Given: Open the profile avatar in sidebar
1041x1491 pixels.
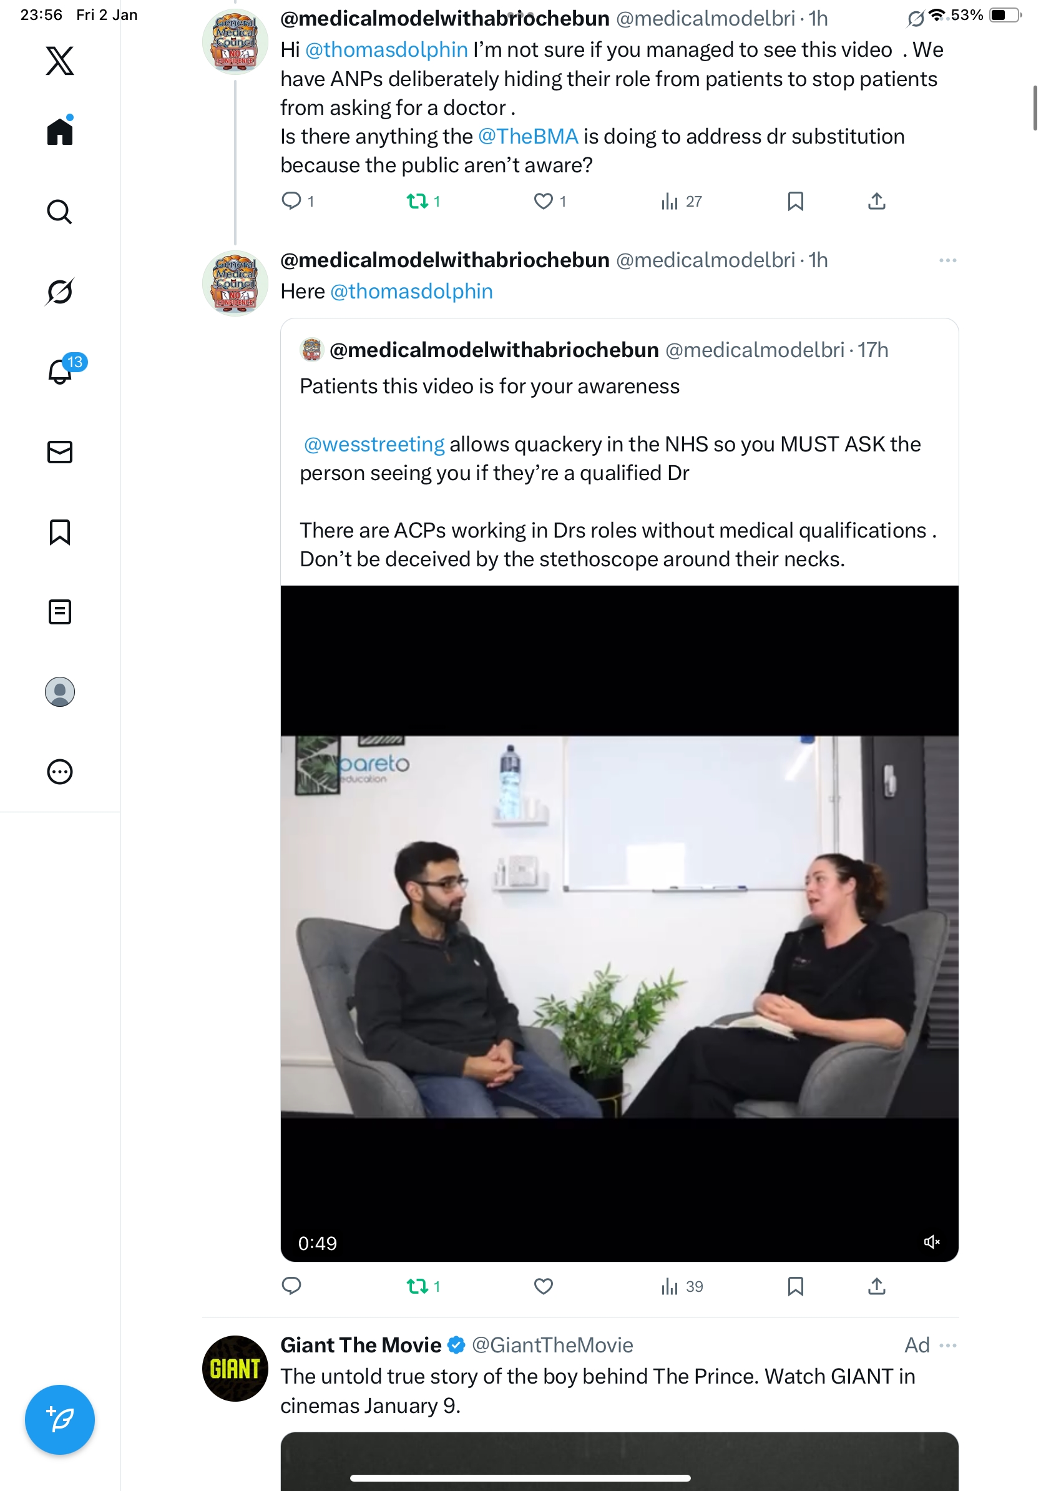Looking at the screenshot, I should click(60, 692).
